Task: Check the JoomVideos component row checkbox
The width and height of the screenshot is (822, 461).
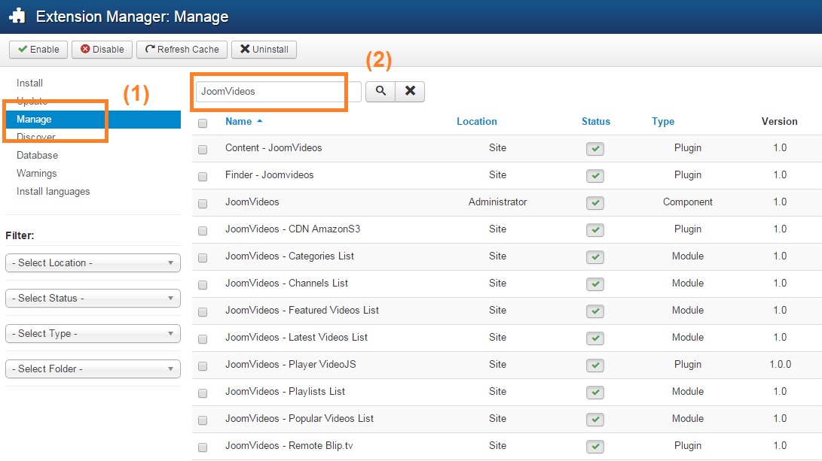Action: 203,204
